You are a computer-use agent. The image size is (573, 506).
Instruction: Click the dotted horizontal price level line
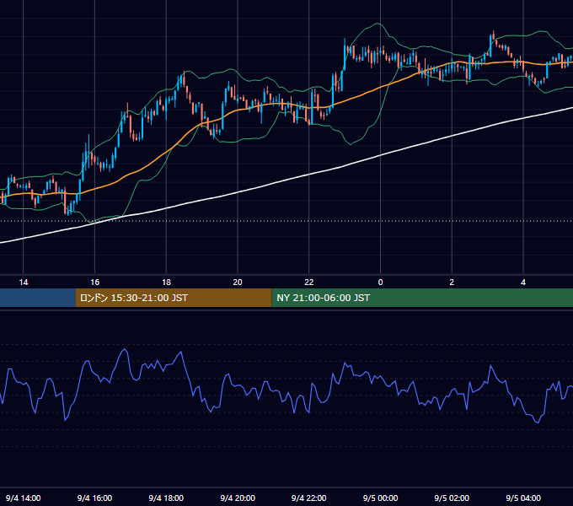pyautogui.click(x=286, y=221)
